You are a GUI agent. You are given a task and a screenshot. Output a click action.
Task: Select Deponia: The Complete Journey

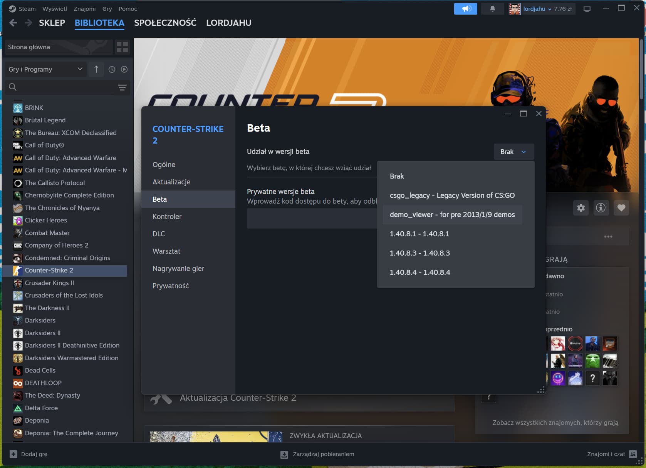tap(71, 433)
